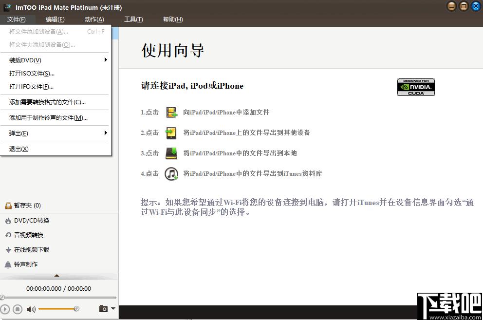483x320 pixels.
Task: Open the 动作(A) menu
Action: (x=94, y=19)
